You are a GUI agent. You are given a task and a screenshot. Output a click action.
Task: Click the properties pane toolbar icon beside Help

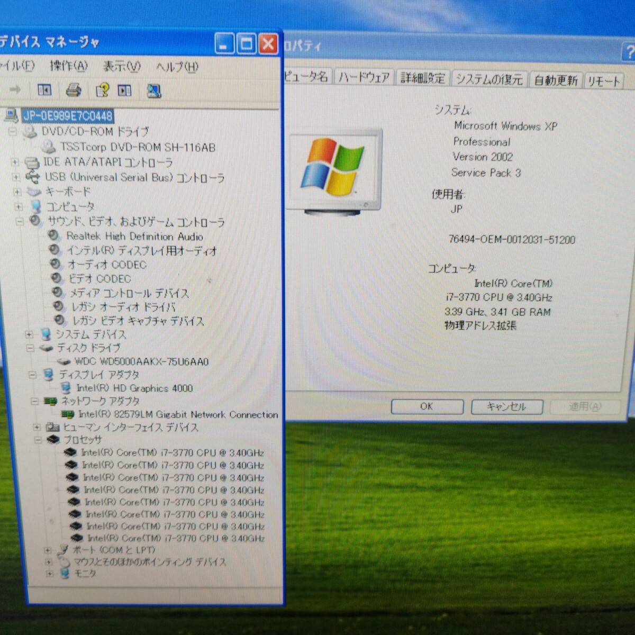[x=124, y=91]
